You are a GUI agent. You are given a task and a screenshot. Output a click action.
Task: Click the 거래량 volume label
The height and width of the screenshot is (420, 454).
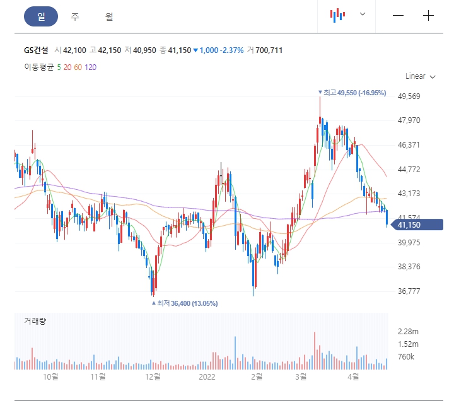(35, 321)
